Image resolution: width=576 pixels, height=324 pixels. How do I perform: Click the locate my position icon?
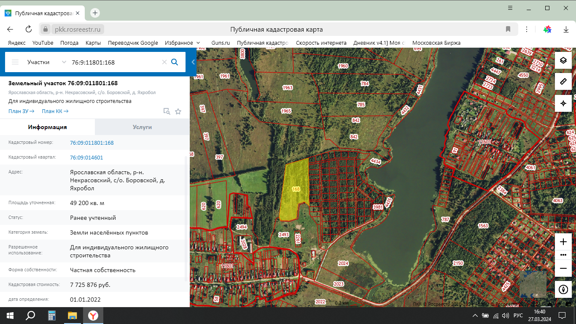pos(563,103)
